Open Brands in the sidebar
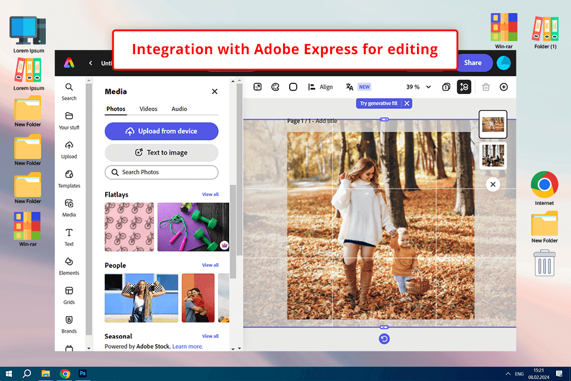The width and height of the screenshot is (571, 381). point(69,325)
